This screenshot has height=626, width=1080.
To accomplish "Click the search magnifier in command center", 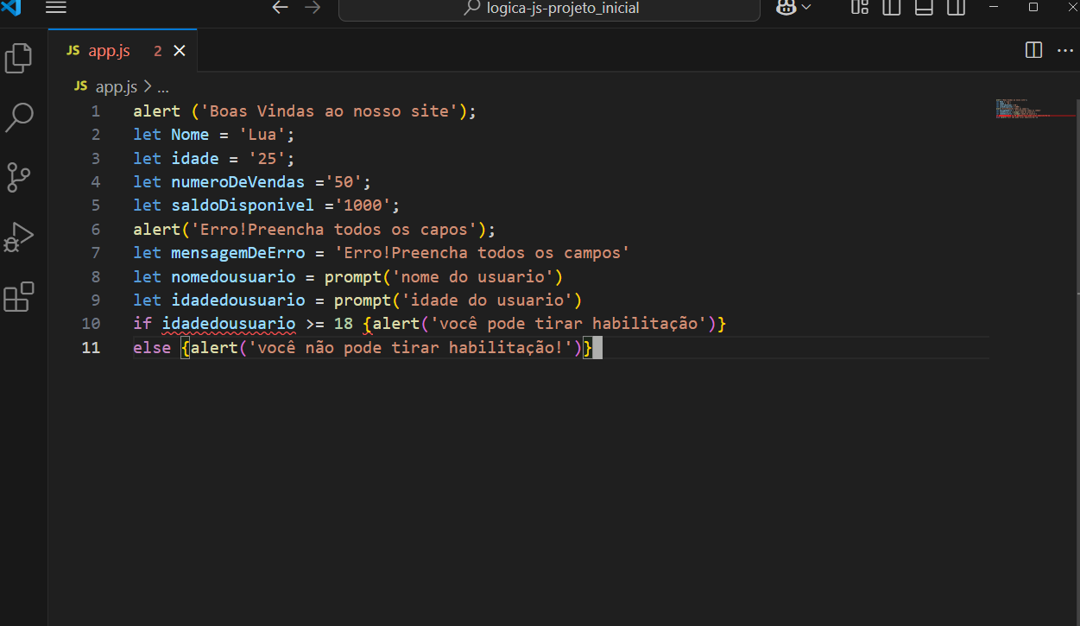I will coord(472,9).
